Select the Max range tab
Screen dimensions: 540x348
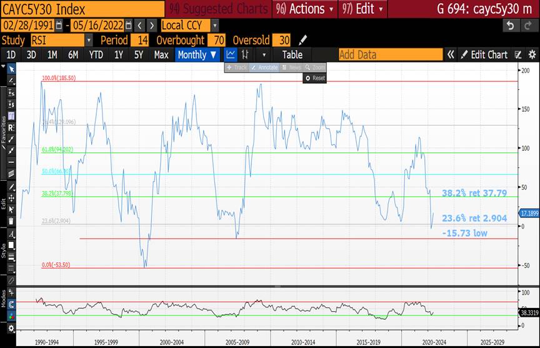point(161,55)
